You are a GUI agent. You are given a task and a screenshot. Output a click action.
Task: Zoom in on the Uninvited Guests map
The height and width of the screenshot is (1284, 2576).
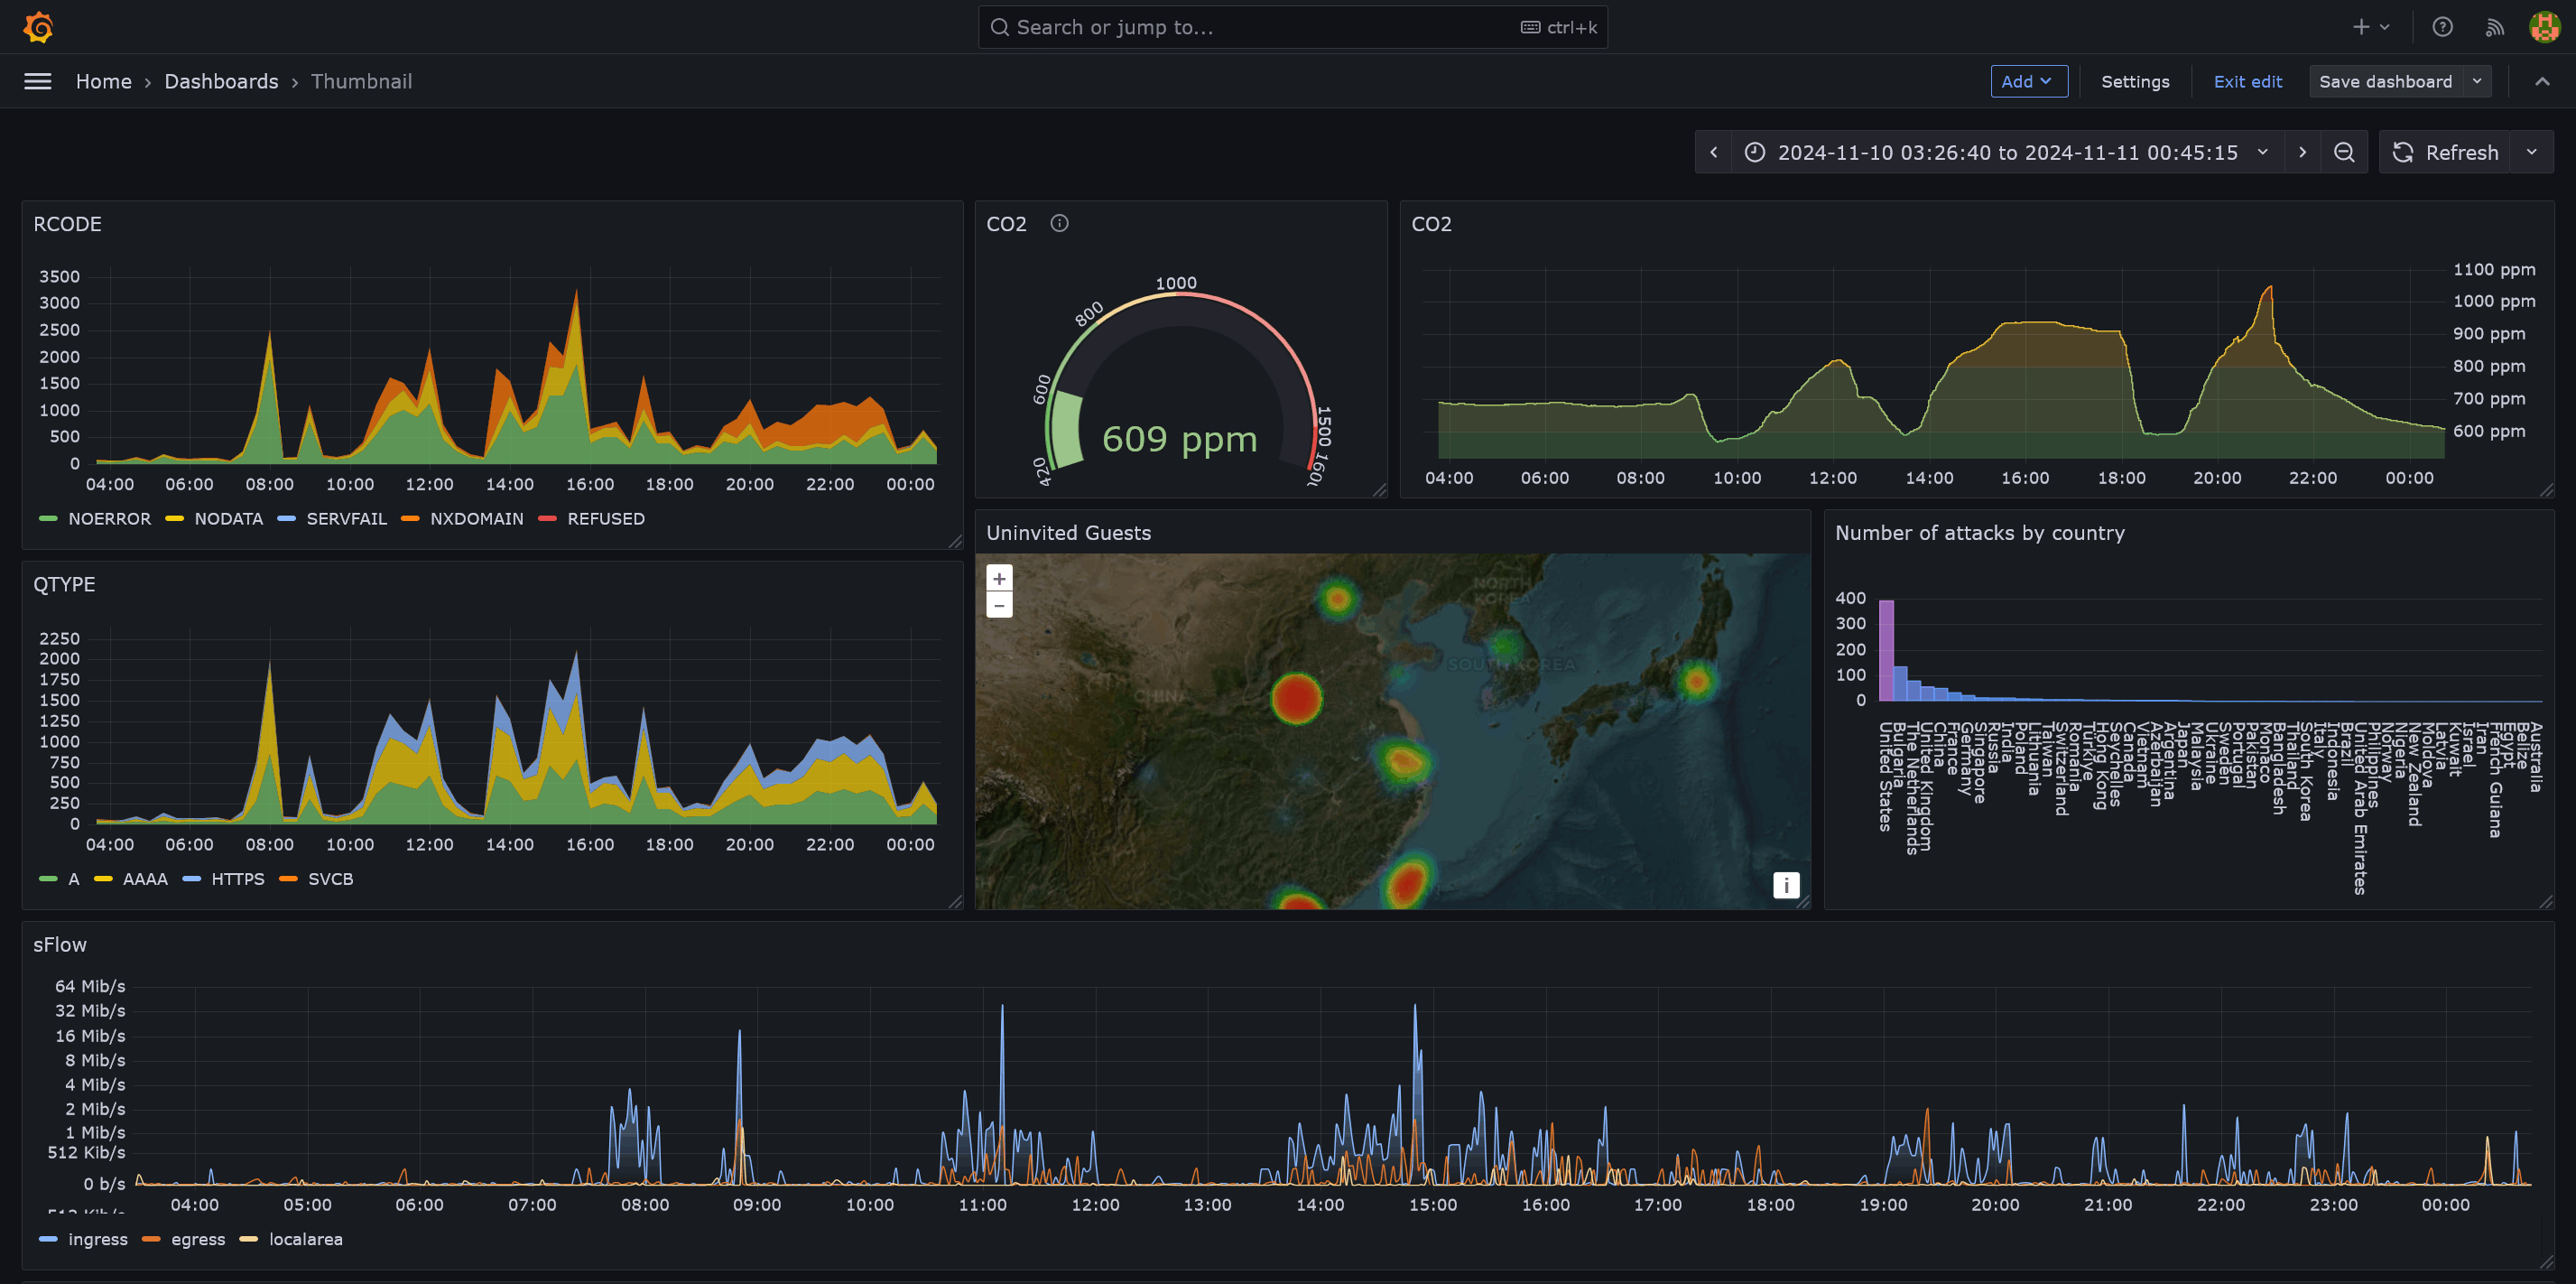[999, 579]
